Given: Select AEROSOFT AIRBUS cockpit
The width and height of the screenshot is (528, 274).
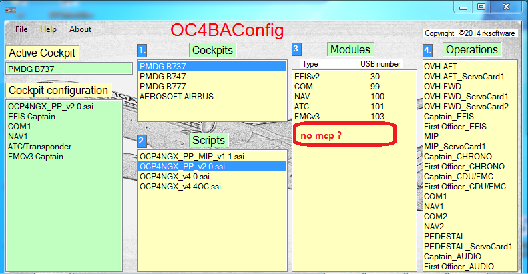Looking at the screenshot, I should pyautogui.click(x=176, y=96).
